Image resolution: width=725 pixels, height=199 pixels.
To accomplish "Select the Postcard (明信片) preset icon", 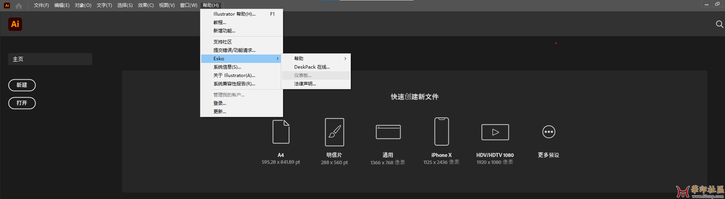I will click(334, 132).
